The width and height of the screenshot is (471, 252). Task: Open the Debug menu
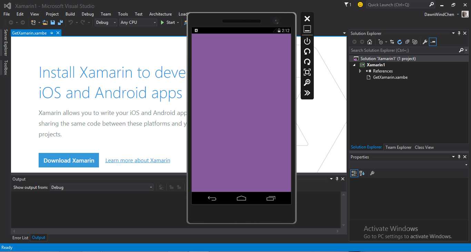tap(88, 14)
